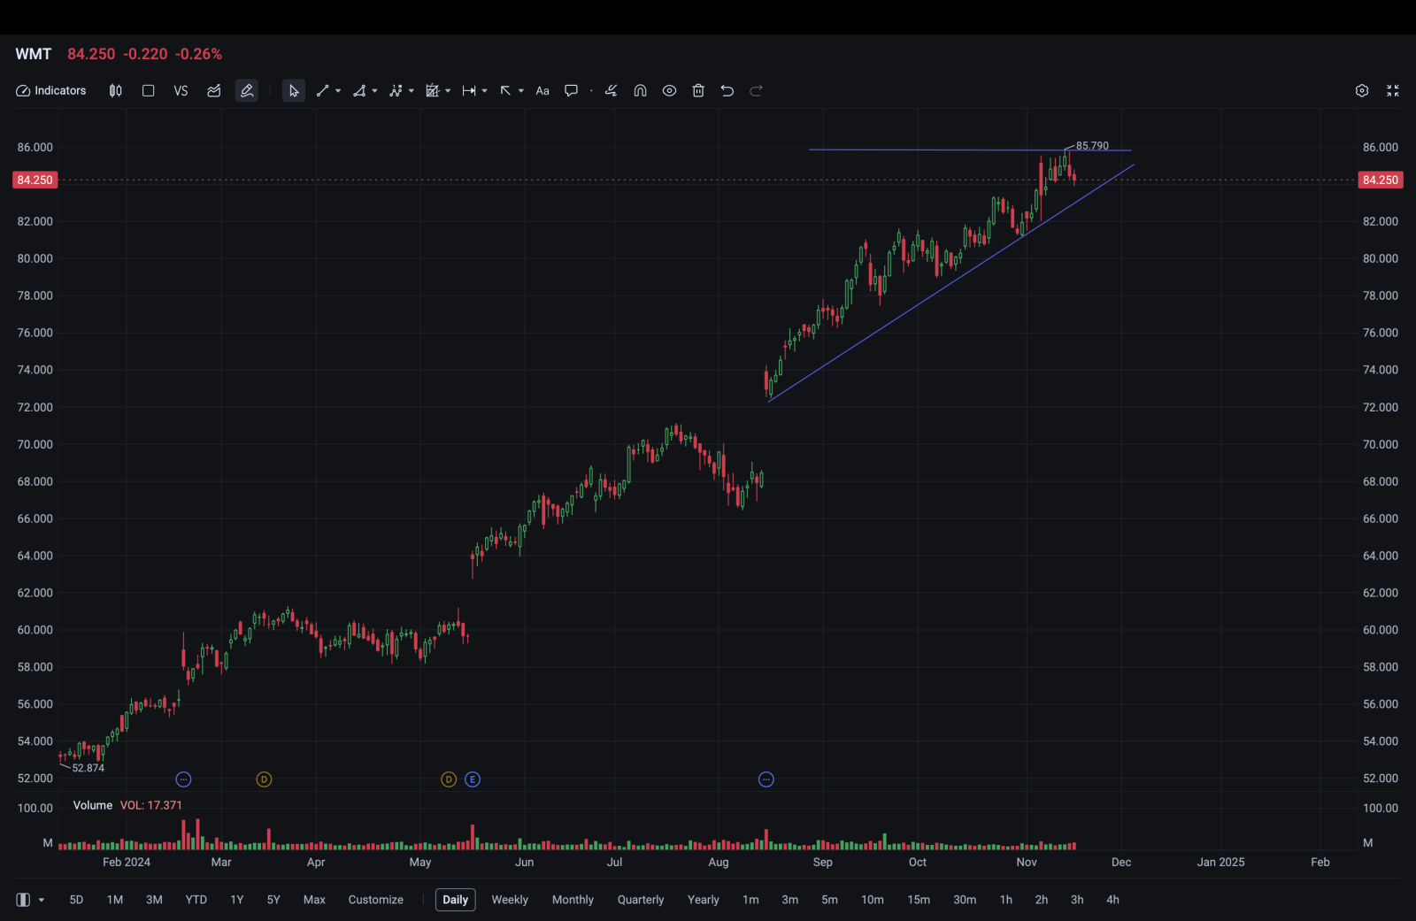The height and width of the screenshot is (921, 1416).
Task: Click the event marker in late February
Action: 183,779
